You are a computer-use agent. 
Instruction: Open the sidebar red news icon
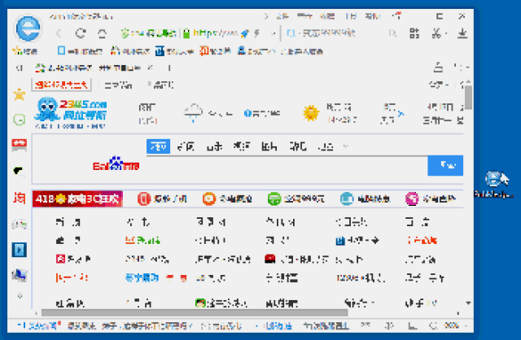(x=20, y=145)
